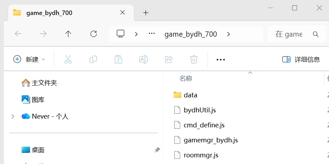Image resolution: width=329 pixels, height=164 pixels.
Task: Toggle the 详细信息 details pane
Action: pos(301,59)
